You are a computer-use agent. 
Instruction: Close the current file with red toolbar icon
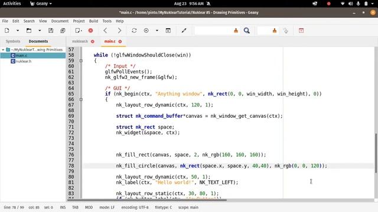click(x=90, y=31)
